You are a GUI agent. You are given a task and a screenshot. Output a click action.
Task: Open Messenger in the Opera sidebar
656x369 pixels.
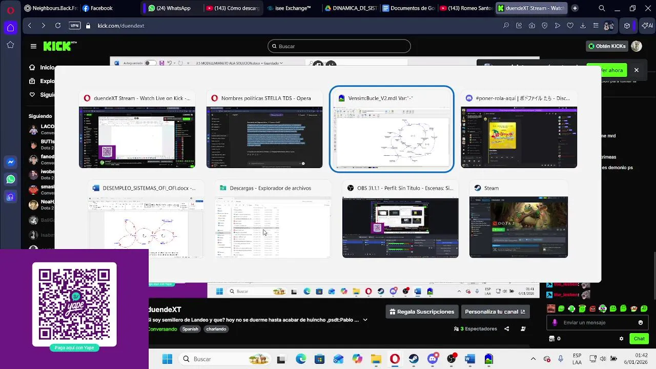coord(10,162)
